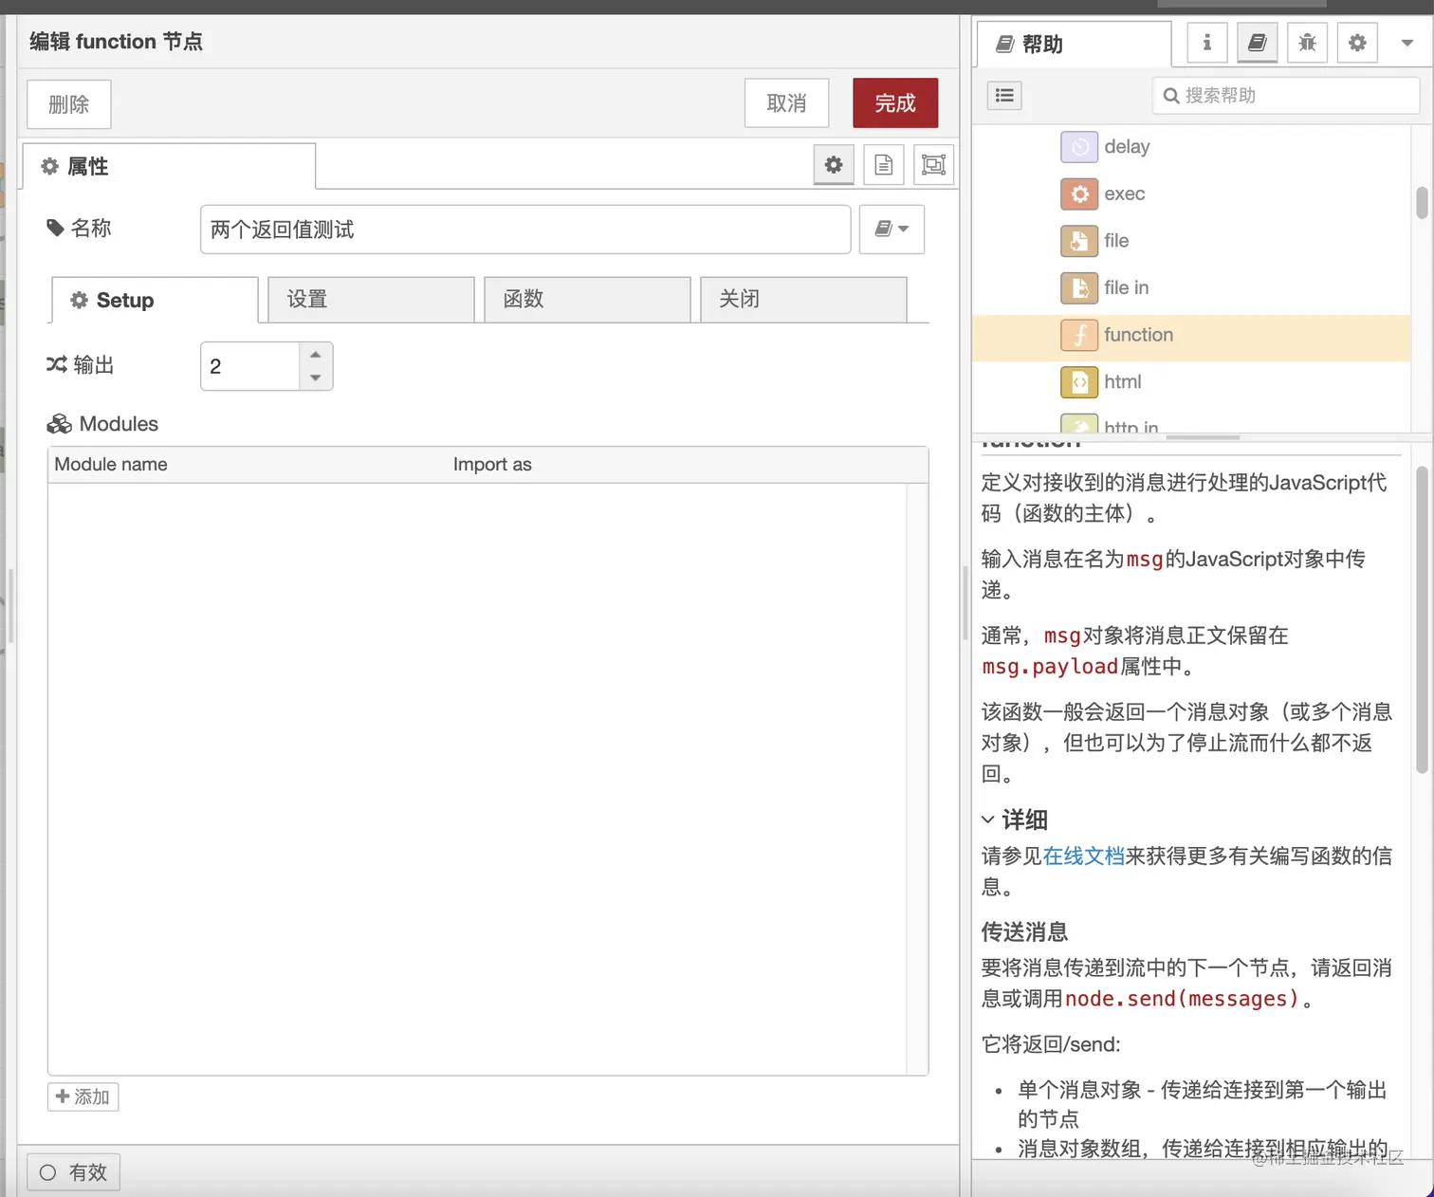Viewport: 1434px width, 1197px height.
Task: Click the delay node icon in help list
Action: [x=1079, y=147]
